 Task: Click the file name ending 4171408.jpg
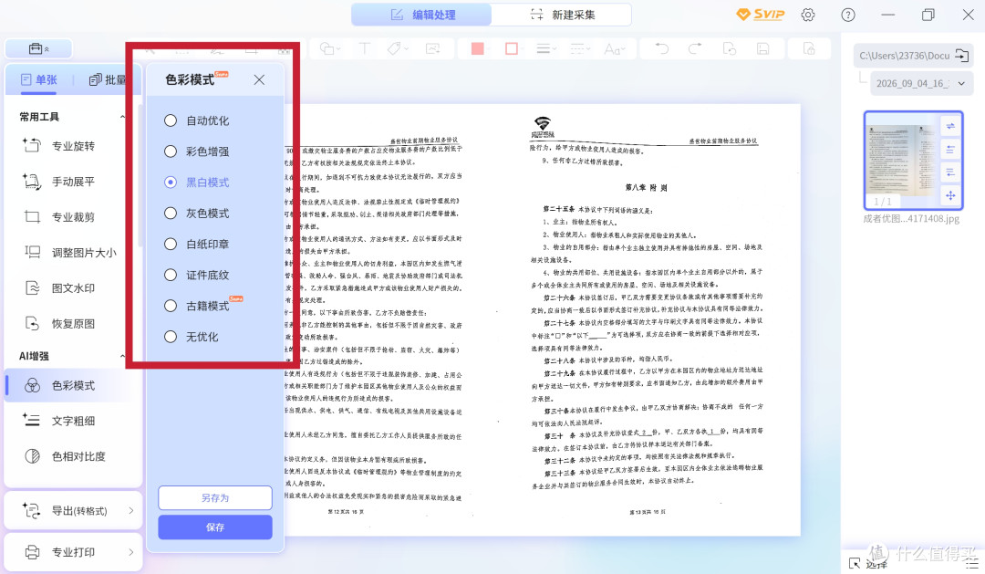pos(911,219)
